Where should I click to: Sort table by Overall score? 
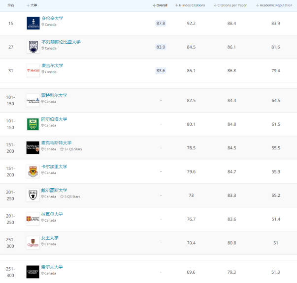(x=160, y=5)
